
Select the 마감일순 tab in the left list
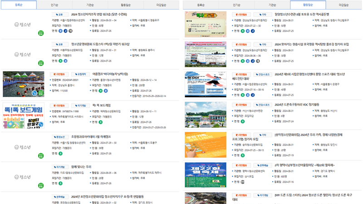tap(162, 5)
